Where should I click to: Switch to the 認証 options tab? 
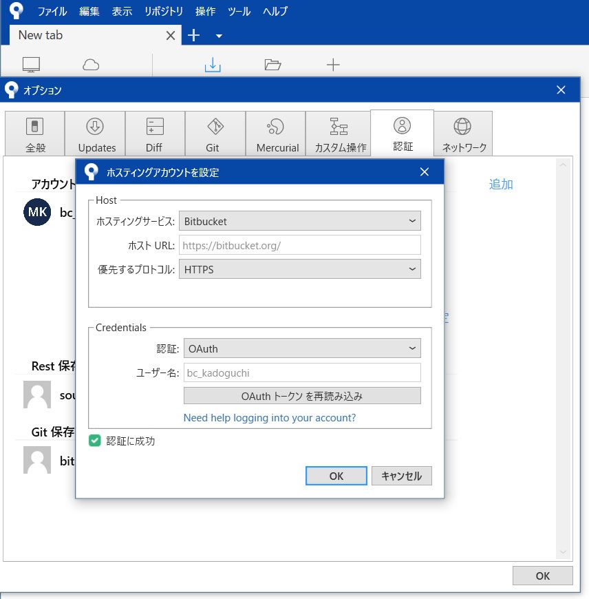402,133
